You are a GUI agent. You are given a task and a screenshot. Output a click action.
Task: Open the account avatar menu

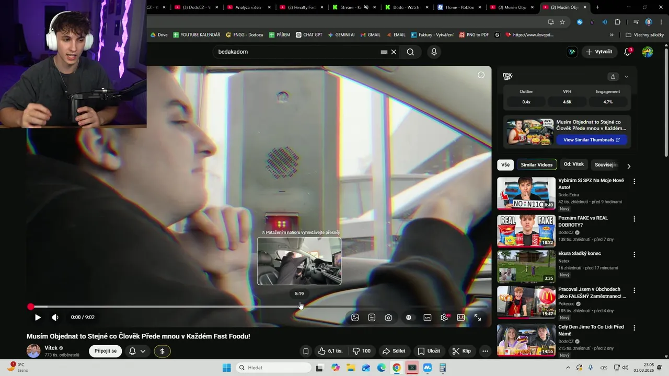click(x=648, y=52)
